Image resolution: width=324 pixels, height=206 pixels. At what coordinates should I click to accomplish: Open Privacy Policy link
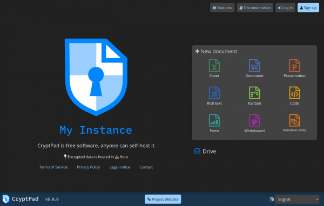tap(89, 167)
